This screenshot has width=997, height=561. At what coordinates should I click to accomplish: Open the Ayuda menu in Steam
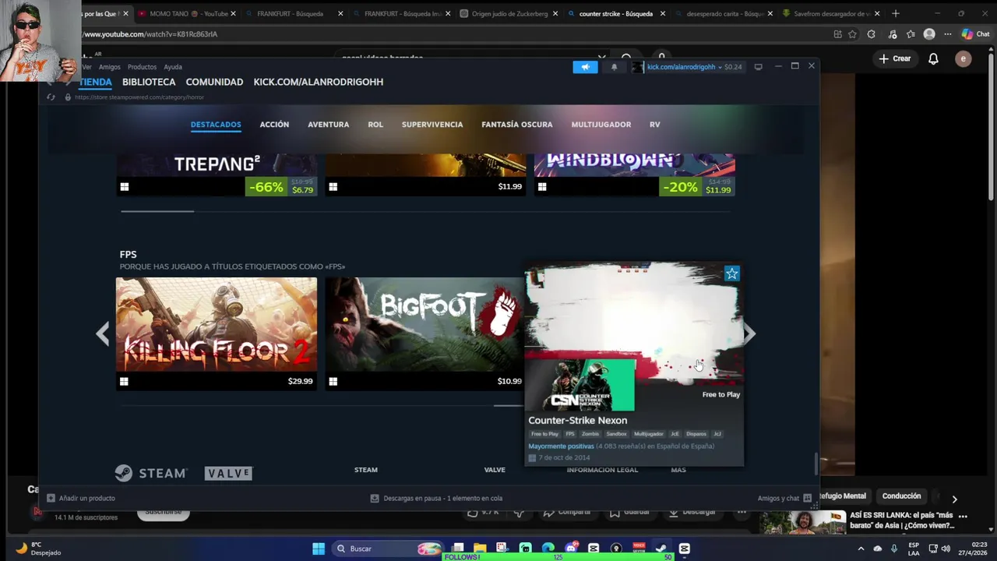173,67
